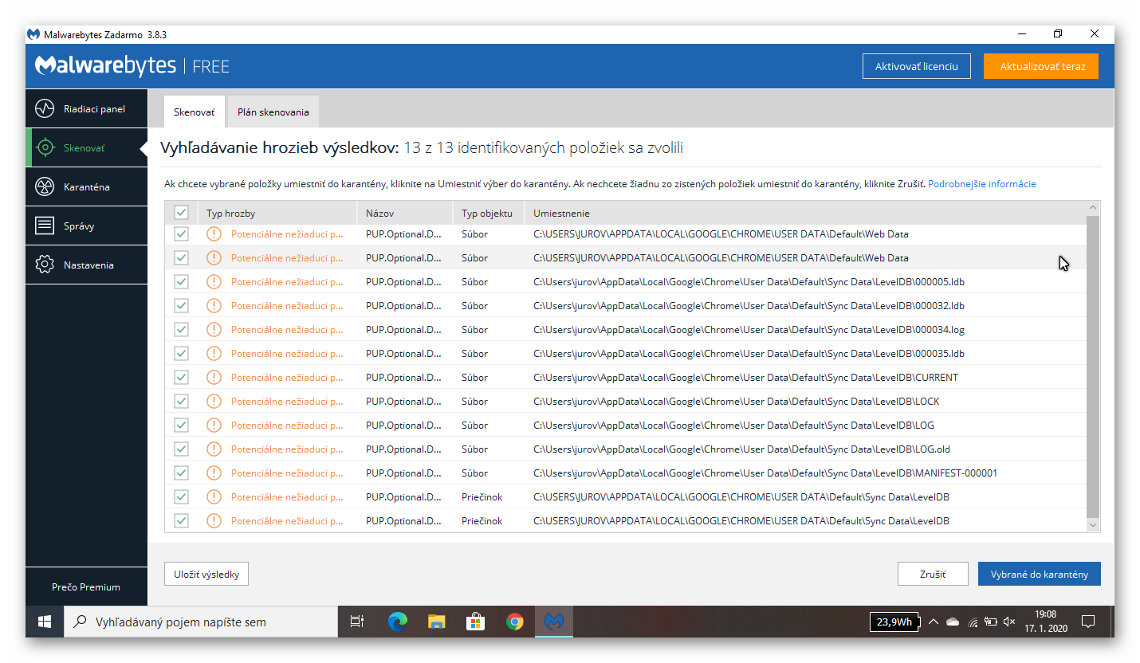Image resolution: width=1140 pixels, height=663 pixels.
Task: Click the warning icon in the 000034.log row
Action: pyautogui.click(x=214, y=329)
